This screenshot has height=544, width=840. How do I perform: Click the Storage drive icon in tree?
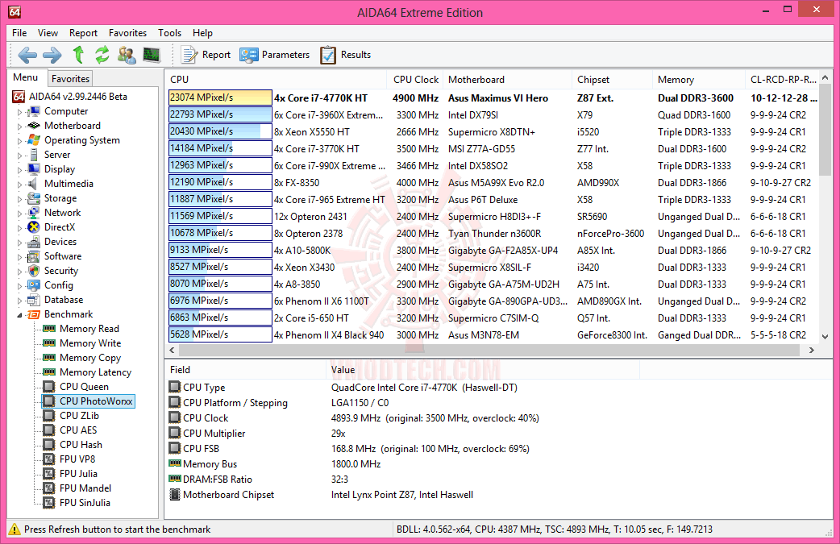pos(35,198)
